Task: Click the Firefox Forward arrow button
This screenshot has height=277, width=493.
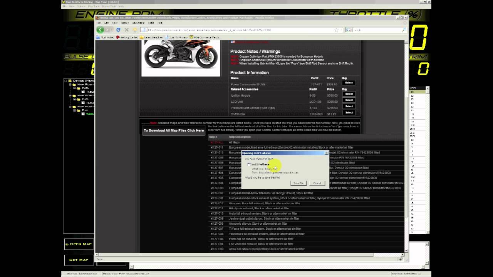Action: pos(107,30)
